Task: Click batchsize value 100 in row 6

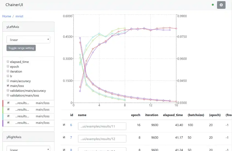Action: click(190, 125)
